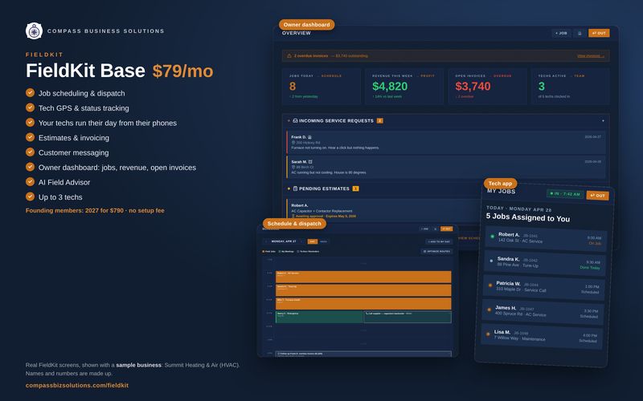Click the Incoming Service Requests count badge
643x401 pixels.
(x=379, y=121)
